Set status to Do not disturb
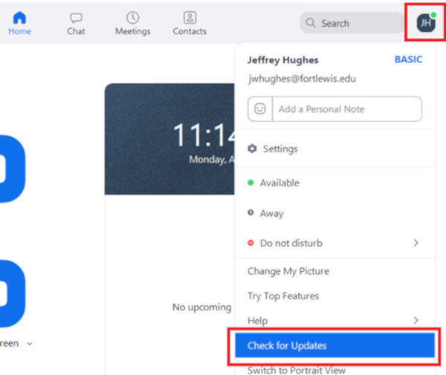Viewport: 446px width, 375px height. click(x=291, y=243)
